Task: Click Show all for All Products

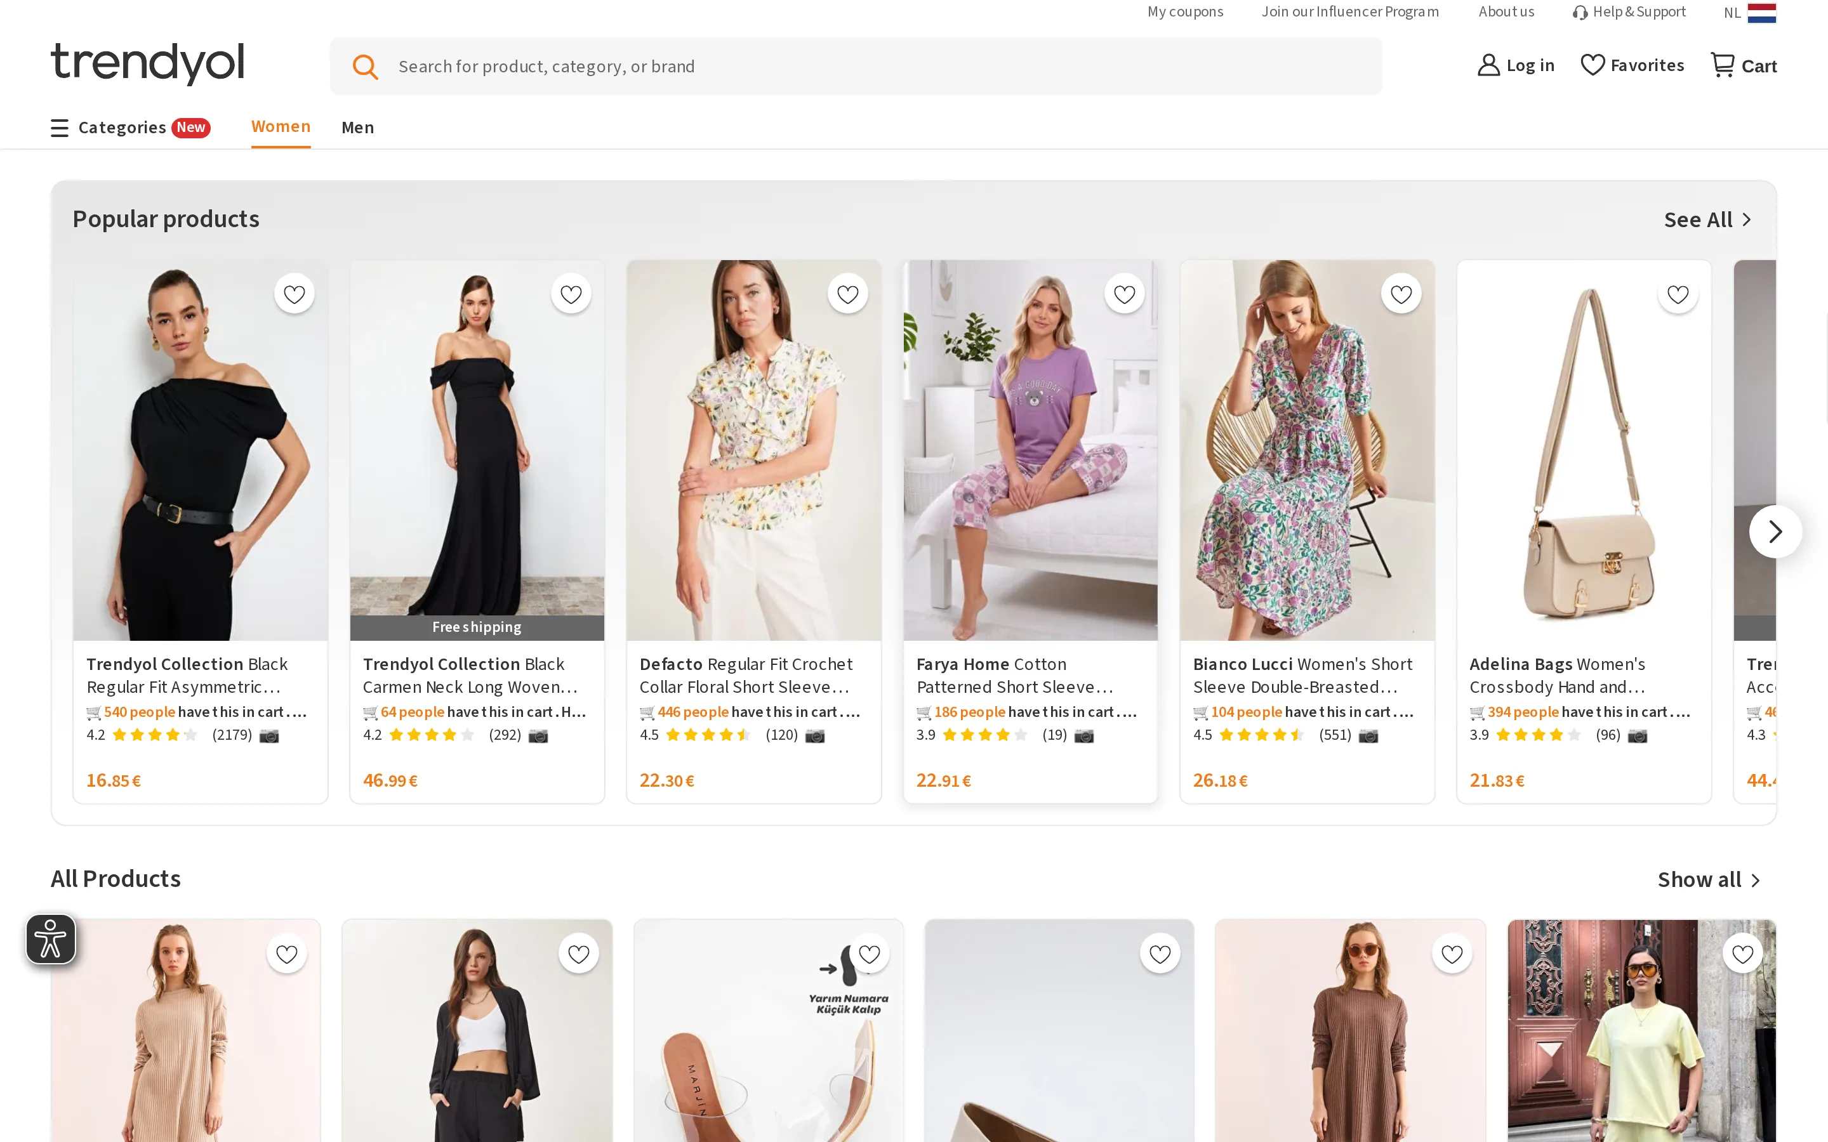Action: pyautogui.click(x=1709, y=880)
